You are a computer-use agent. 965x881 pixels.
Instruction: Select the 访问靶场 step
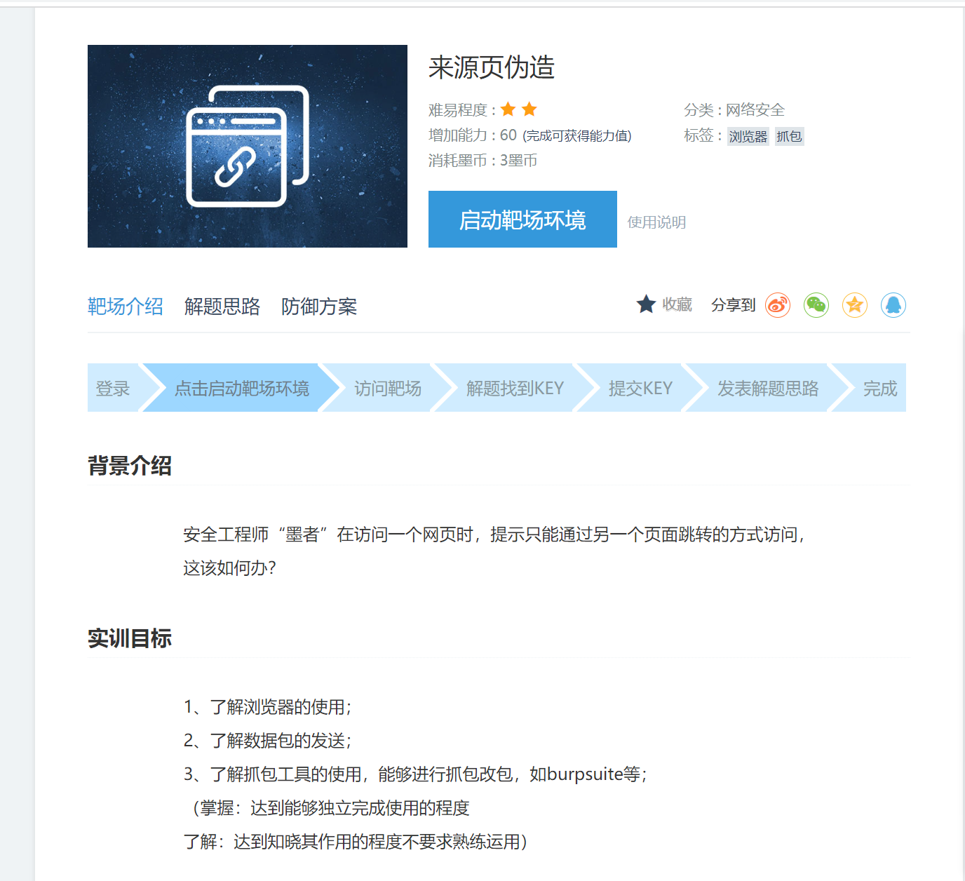[x=387, y=388]
